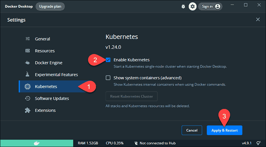Open the Kubernetes settings tab
The width and height of the screenshot is (266, 147).
(x=46, y=87)
